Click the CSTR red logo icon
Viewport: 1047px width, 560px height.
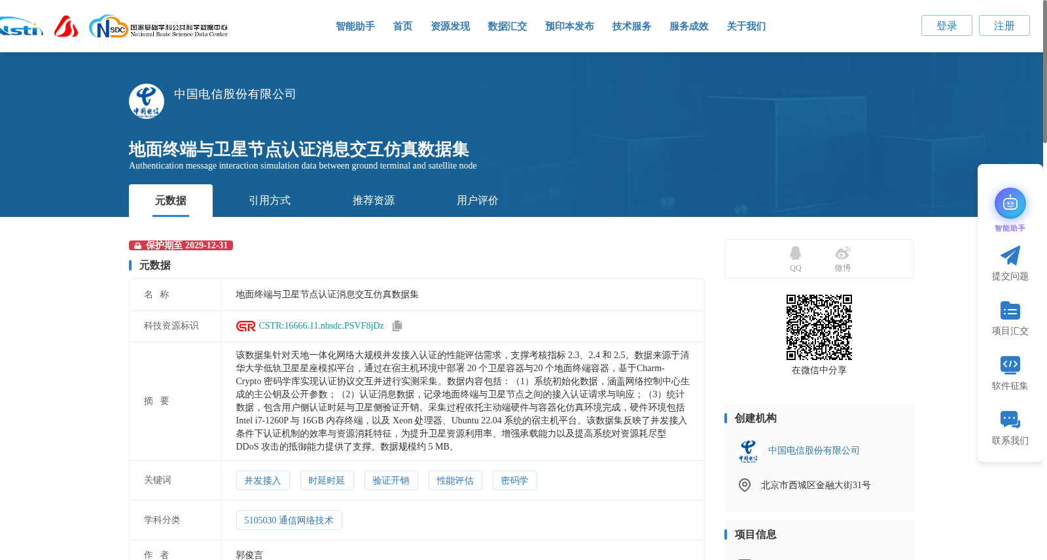[x=246, y=326]
